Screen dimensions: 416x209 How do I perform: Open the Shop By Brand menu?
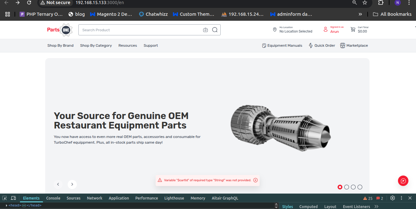click(x=60, y=45)
